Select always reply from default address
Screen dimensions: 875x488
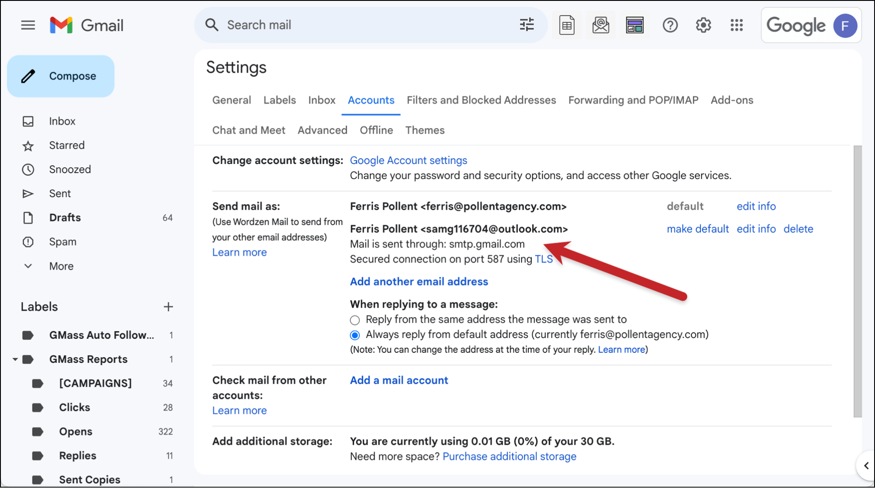pyautogui.click(x=355, y=335)
